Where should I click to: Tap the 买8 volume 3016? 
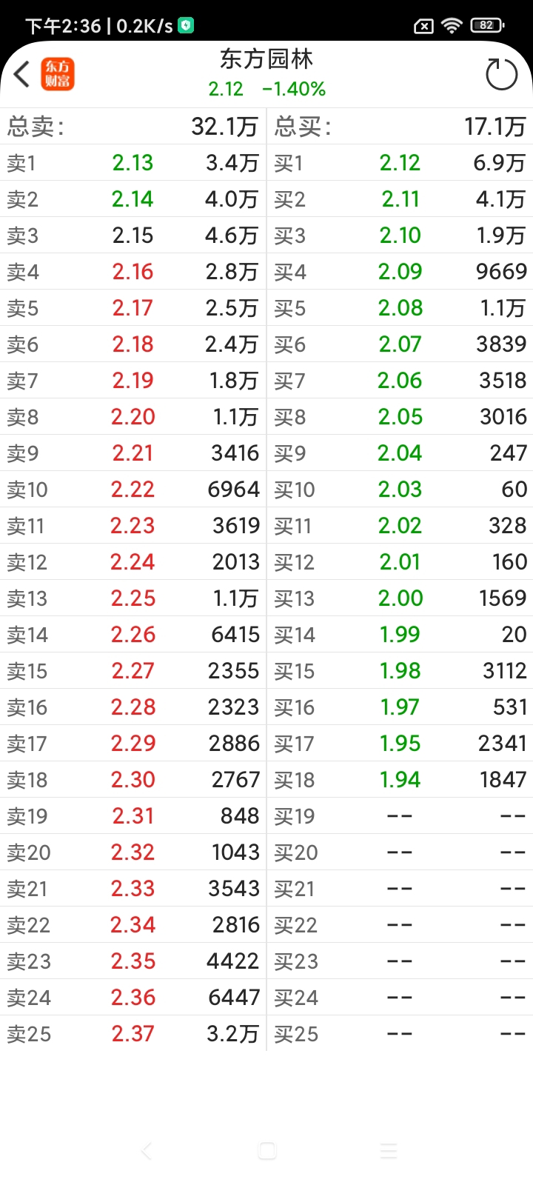(x=503, y=417)
